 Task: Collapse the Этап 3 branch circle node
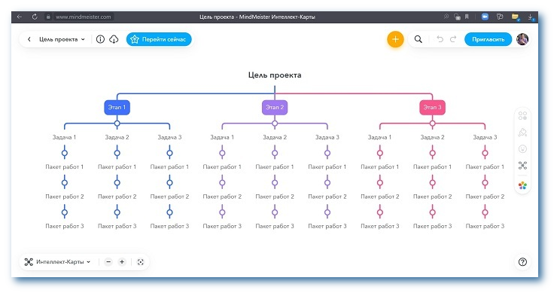coord(432,124)
